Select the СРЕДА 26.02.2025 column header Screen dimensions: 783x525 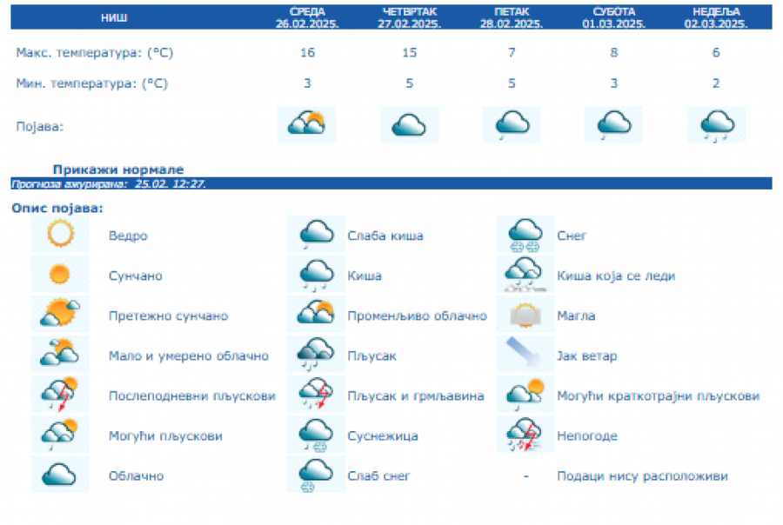306,17
